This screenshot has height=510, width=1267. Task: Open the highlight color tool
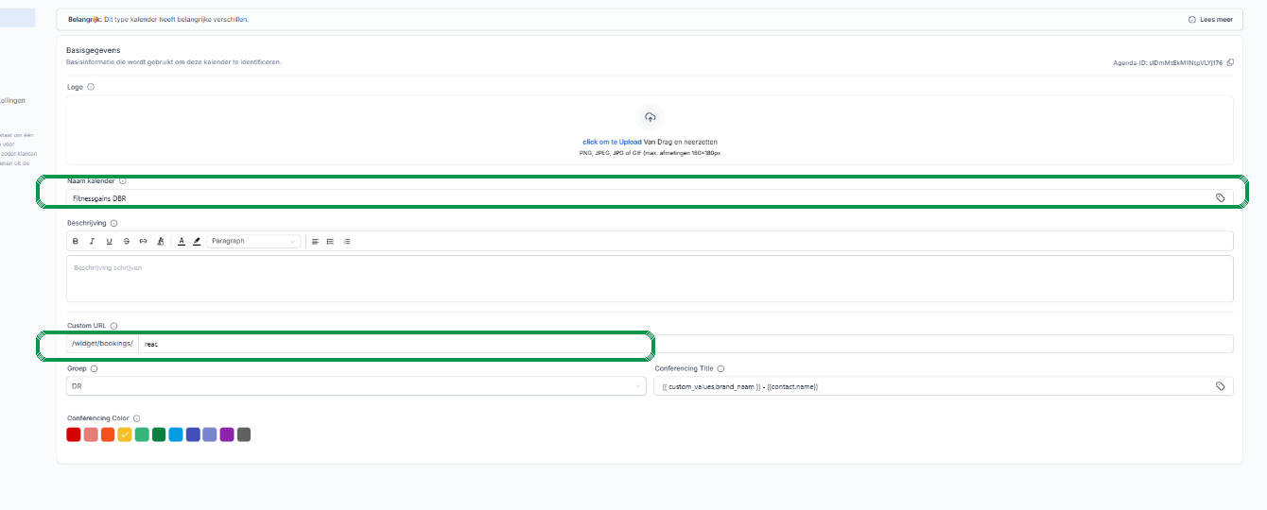[x=197, y=241]
